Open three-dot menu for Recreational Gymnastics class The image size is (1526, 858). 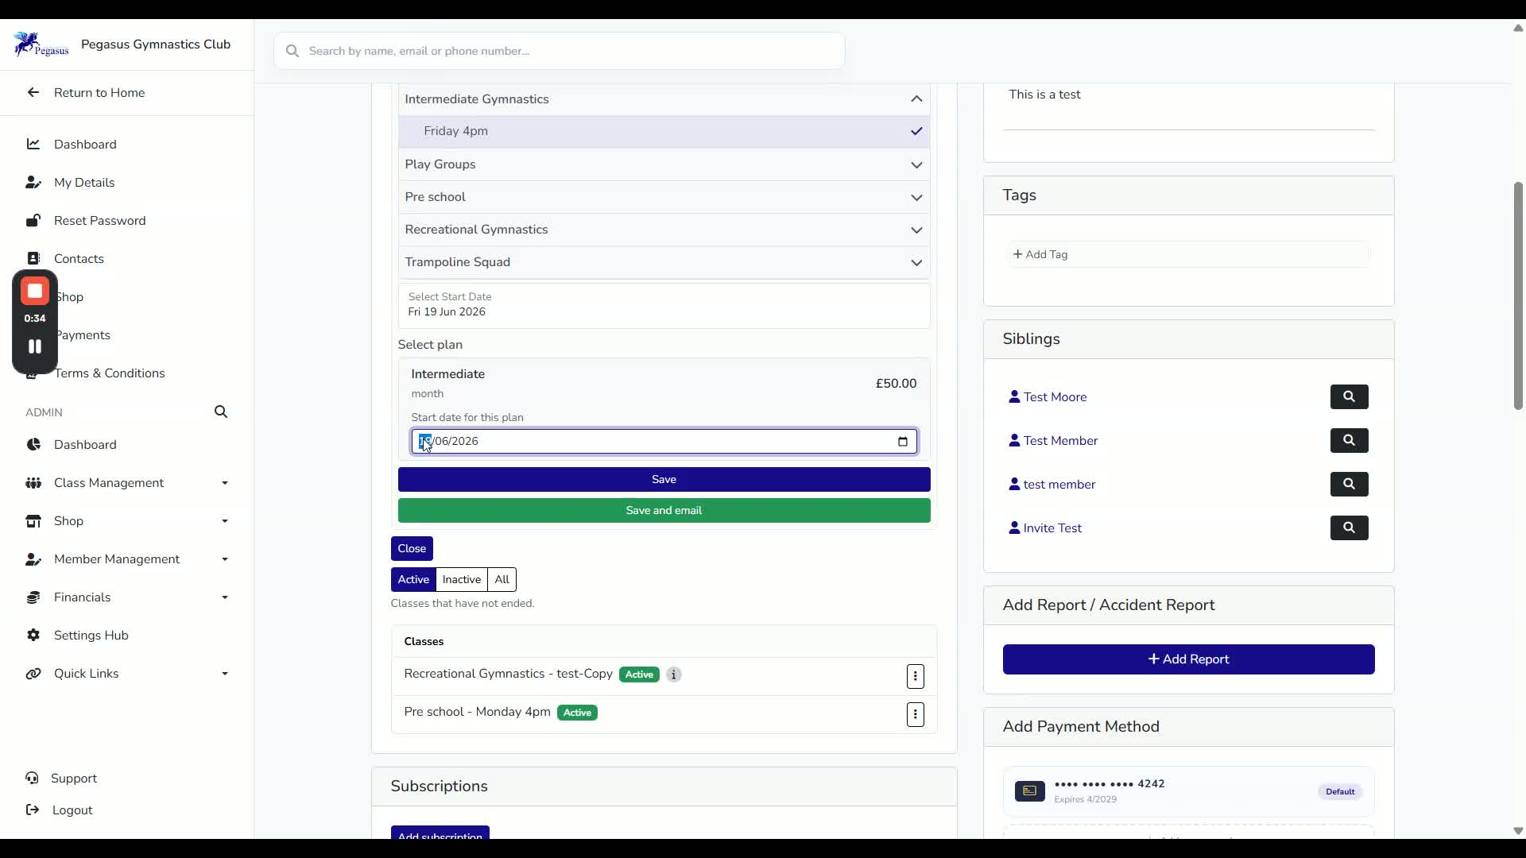pyautogui.click(x=916, y=676)
